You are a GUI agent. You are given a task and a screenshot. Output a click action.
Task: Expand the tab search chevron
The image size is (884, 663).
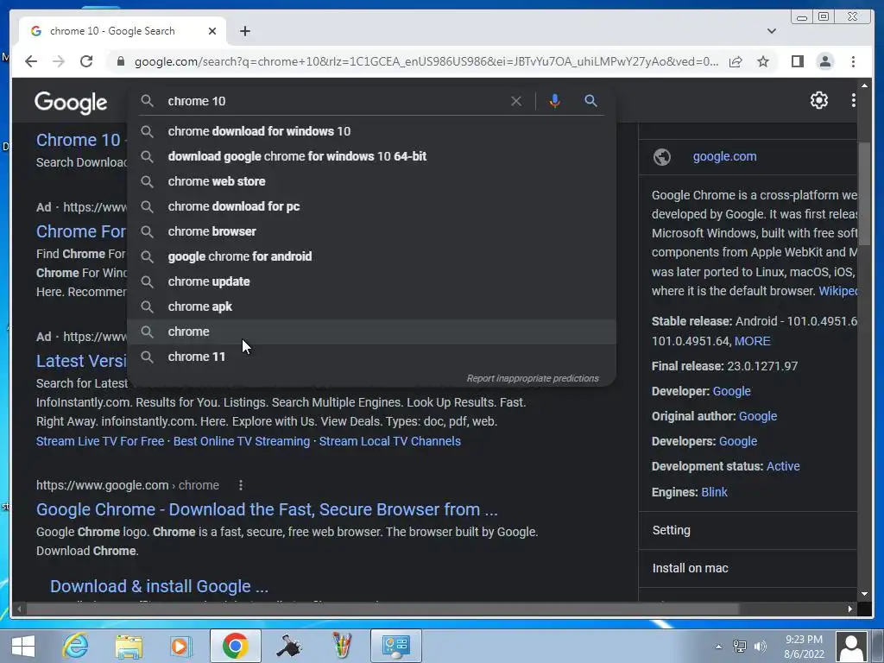(772, 31)
